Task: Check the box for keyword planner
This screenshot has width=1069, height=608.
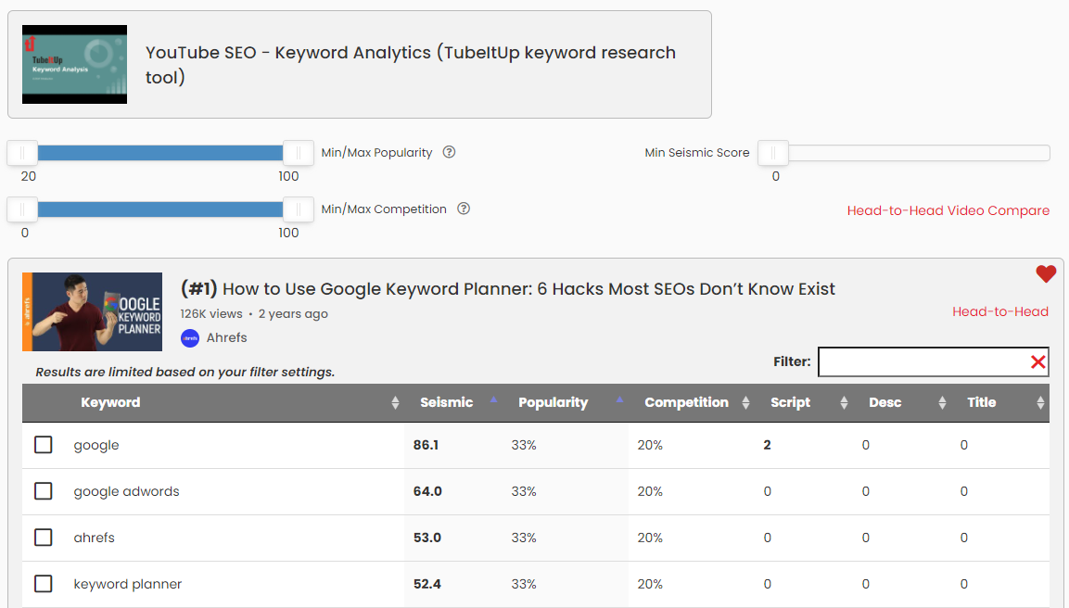Action: point(43,584)
